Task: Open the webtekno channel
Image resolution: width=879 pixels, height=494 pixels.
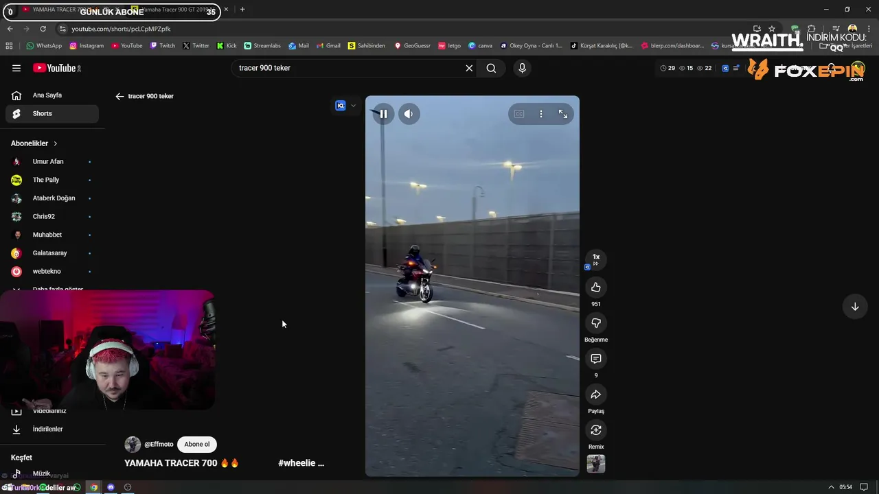Action: 52,271
